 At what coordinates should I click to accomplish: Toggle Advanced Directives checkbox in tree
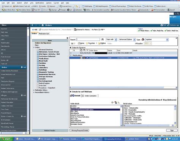point(38,50)
